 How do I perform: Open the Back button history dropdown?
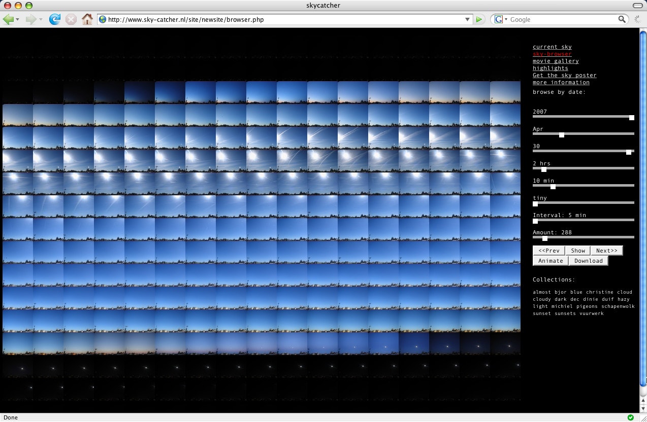(18, 19)
